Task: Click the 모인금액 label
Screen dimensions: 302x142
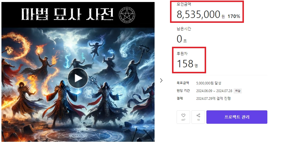Action: click(x=184, y=4)
